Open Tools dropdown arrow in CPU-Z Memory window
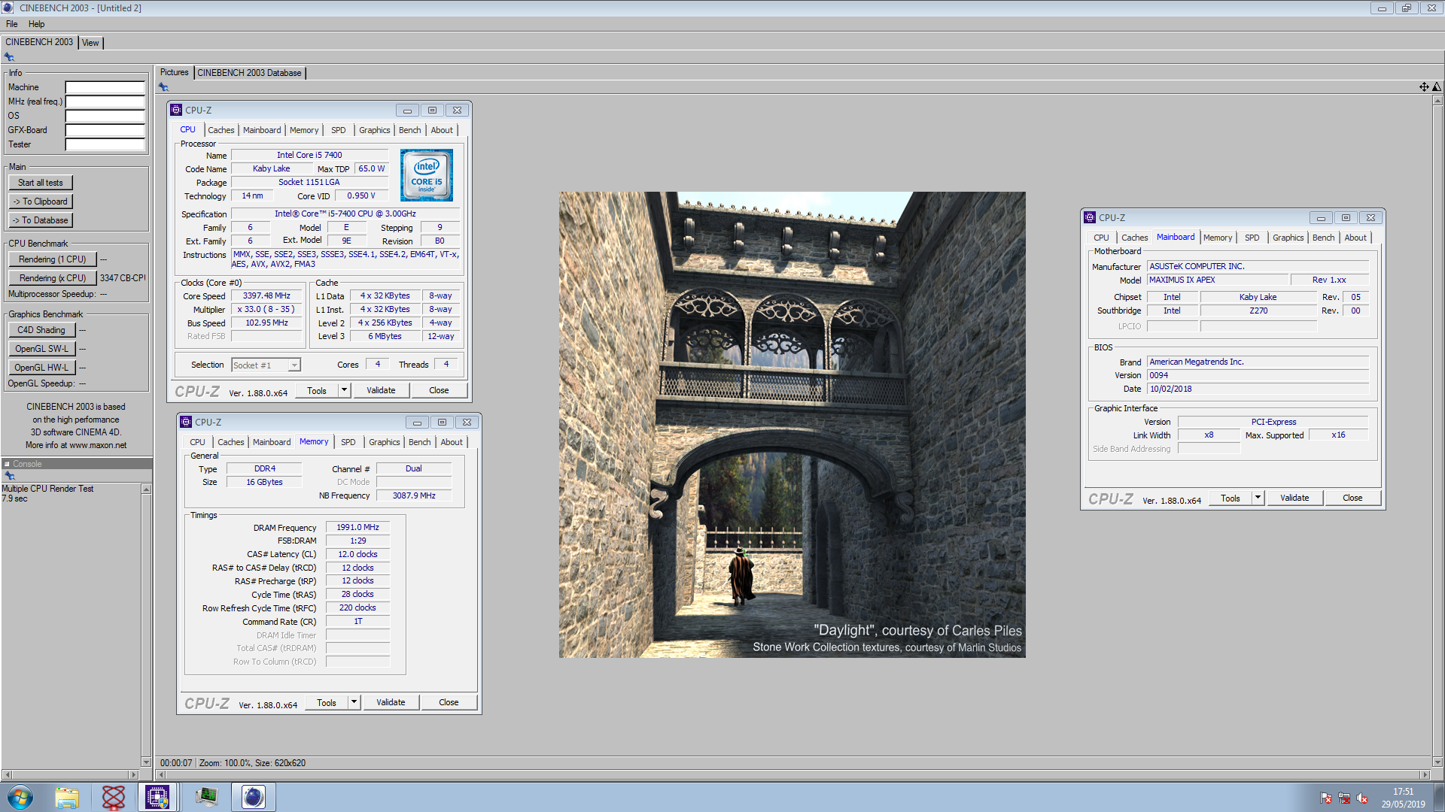This screenshot has width=1445, height=812. pos(354,702)
